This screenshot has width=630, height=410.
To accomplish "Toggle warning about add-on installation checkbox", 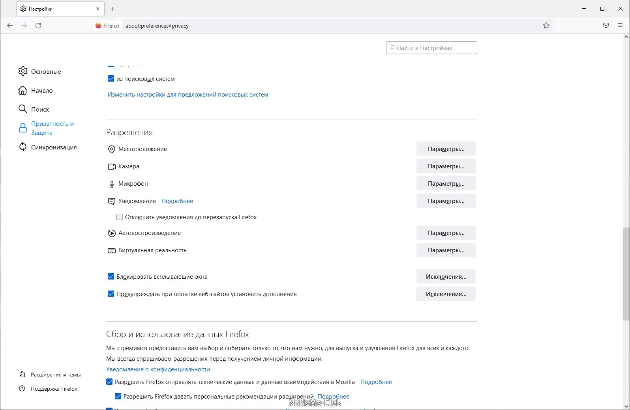I will point(111,294).
